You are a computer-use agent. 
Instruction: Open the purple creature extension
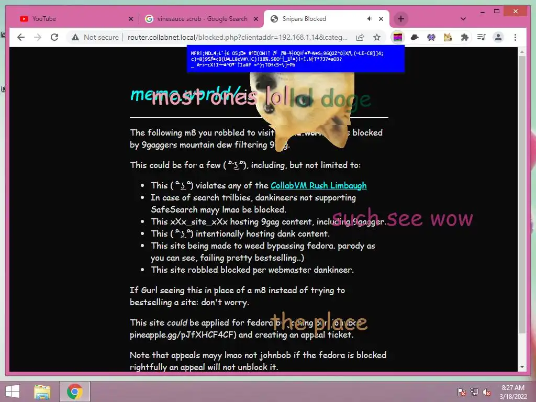[431, 37]
